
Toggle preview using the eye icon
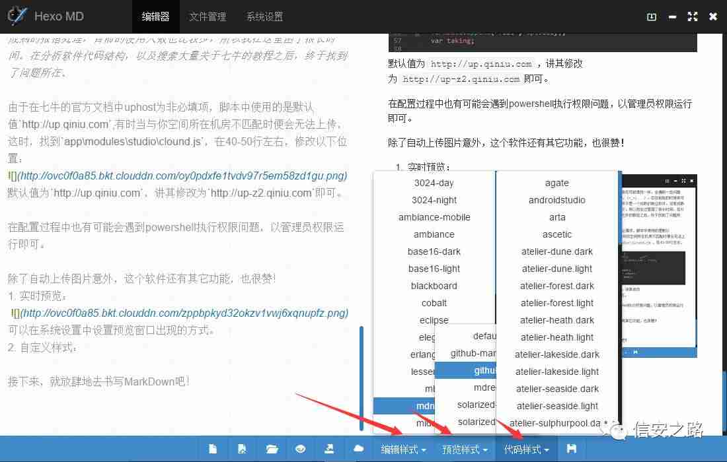coord(301,448)
